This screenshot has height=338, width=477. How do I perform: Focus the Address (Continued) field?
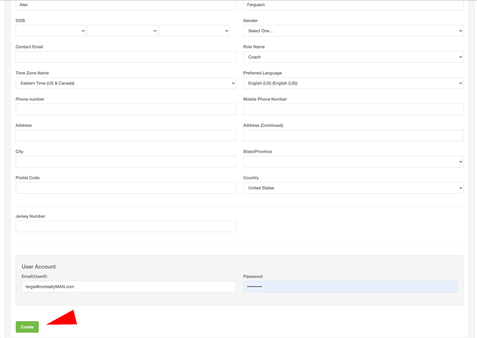(x=353, y=135)
